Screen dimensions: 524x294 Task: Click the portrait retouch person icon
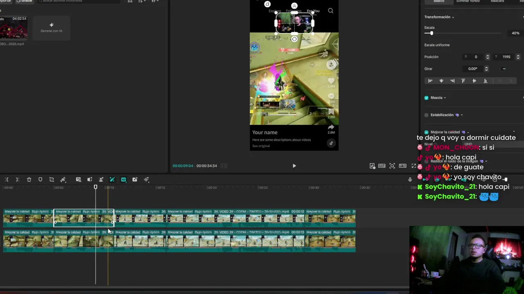click(101, 180)
